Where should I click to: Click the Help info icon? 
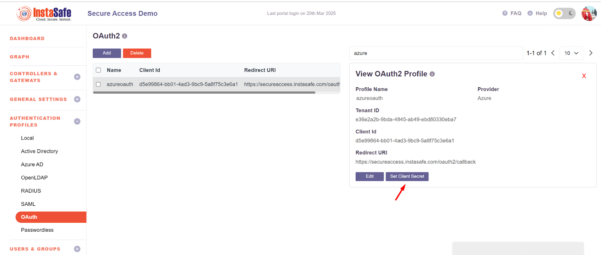click(530, 13)
